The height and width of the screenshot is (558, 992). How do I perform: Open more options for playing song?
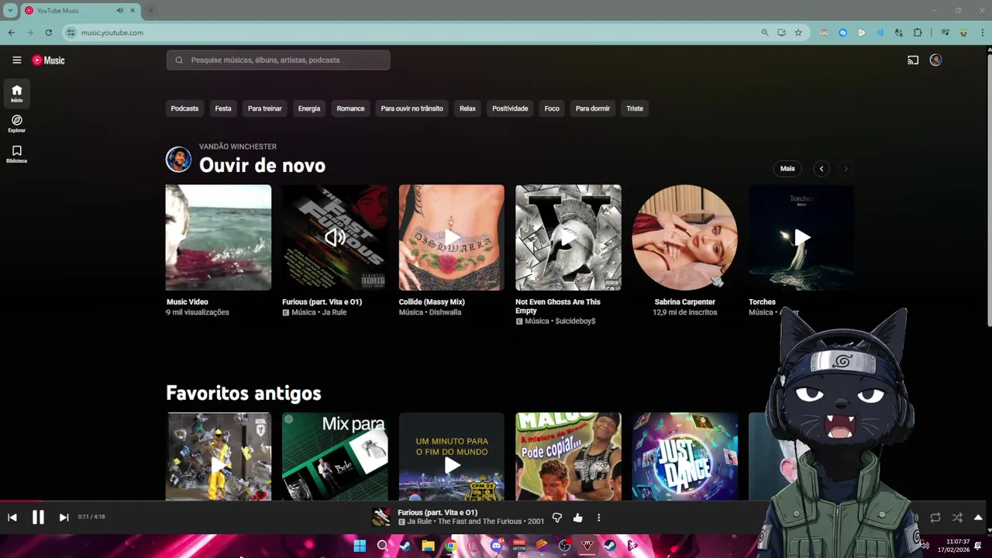pyautogui.click(x=598, y=517)
